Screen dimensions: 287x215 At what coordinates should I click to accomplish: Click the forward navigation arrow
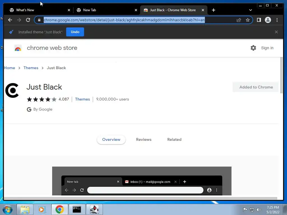[x=19, y=20]
